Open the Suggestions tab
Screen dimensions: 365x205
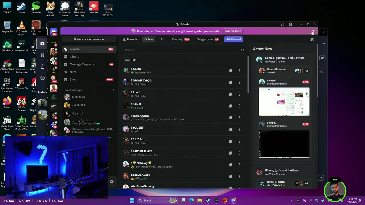tap(208, 39)
